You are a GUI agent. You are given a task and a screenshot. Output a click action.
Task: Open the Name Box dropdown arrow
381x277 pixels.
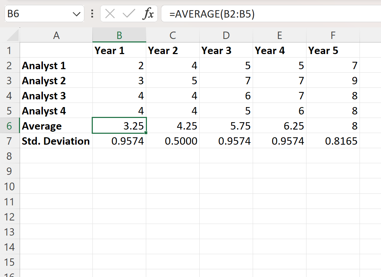tap(77, 14)
